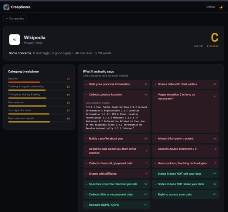Image resolution: width=228 pixels, height=212 pixels.
Task: Expand 'Collects financial / payment data' clause
Action: pos(116,163)
